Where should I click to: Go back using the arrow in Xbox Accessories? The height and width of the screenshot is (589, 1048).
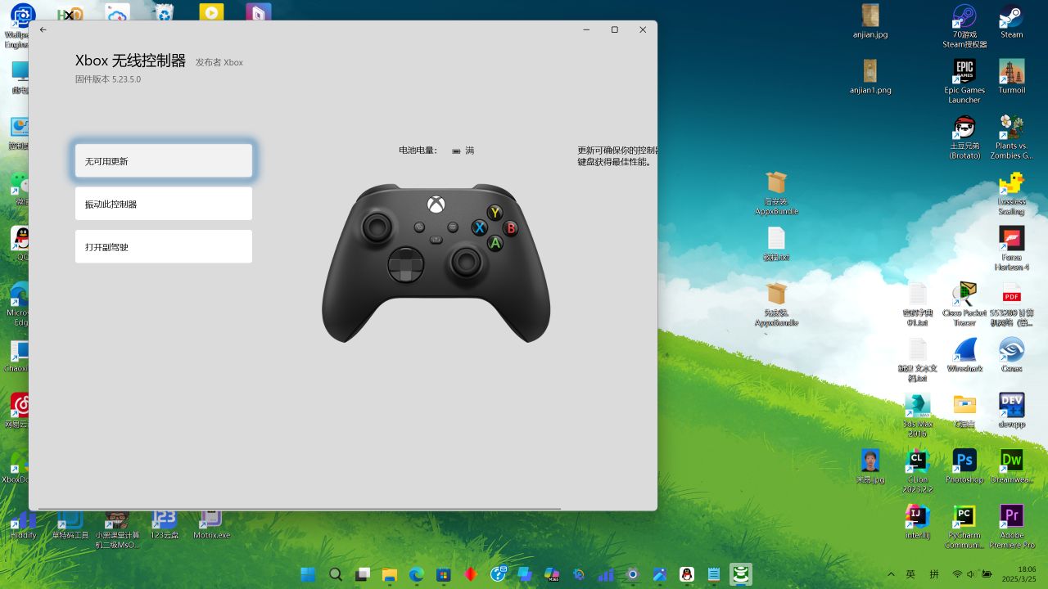point(43,30)
